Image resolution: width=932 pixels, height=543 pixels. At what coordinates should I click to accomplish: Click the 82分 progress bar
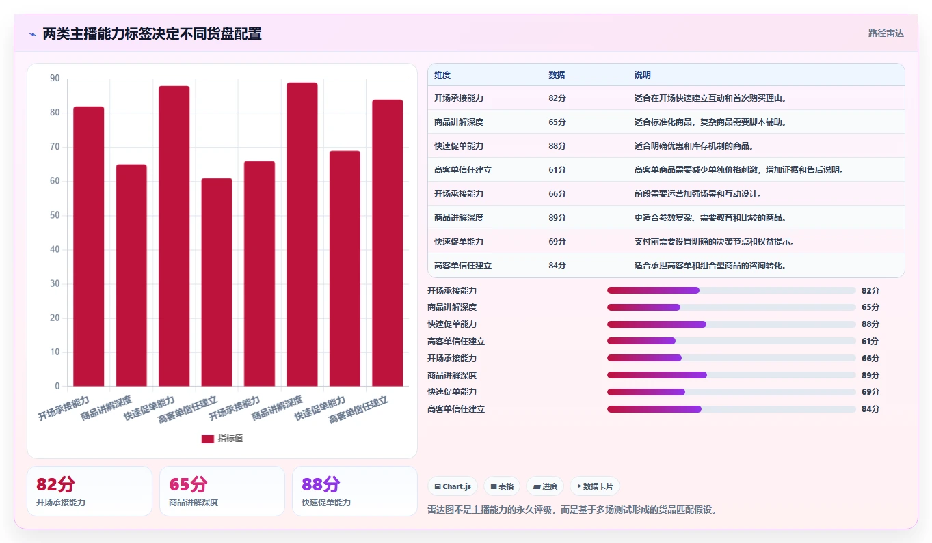coord(731,290)
